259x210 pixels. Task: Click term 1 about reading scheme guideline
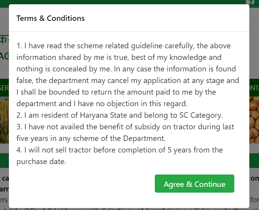[128, 75]
